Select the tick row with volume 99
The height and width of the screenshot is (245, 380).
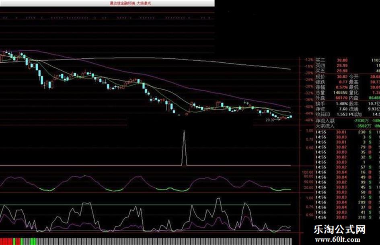pos(347,182)
